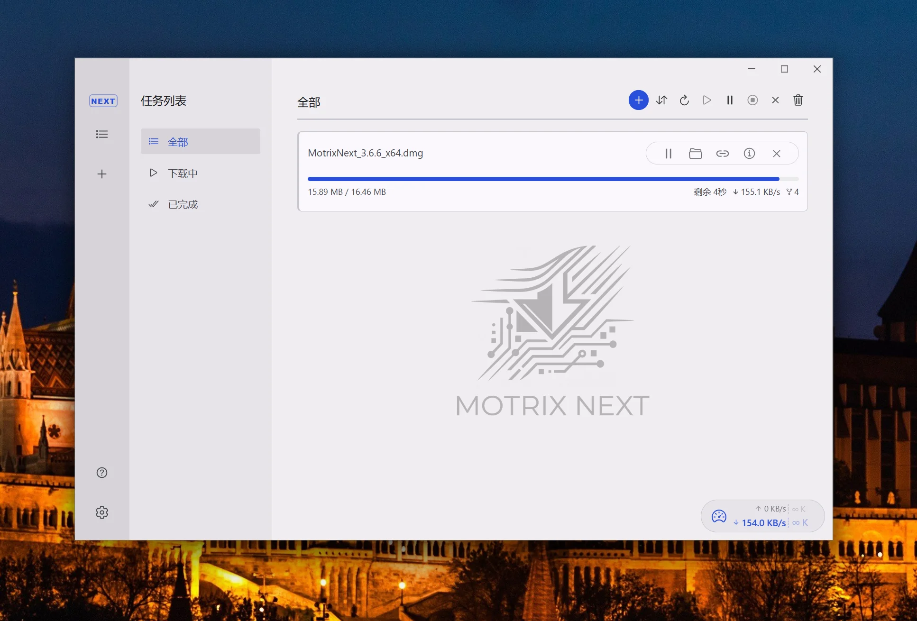Pause all tasks in top toolbar

point(730,100)
